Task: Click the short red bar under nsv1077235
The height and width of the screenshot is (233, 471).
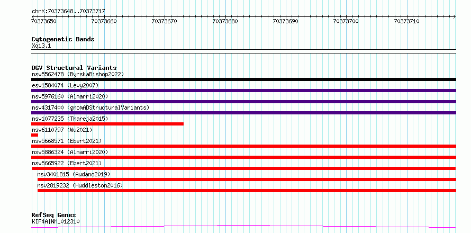Action: [107, 124]
